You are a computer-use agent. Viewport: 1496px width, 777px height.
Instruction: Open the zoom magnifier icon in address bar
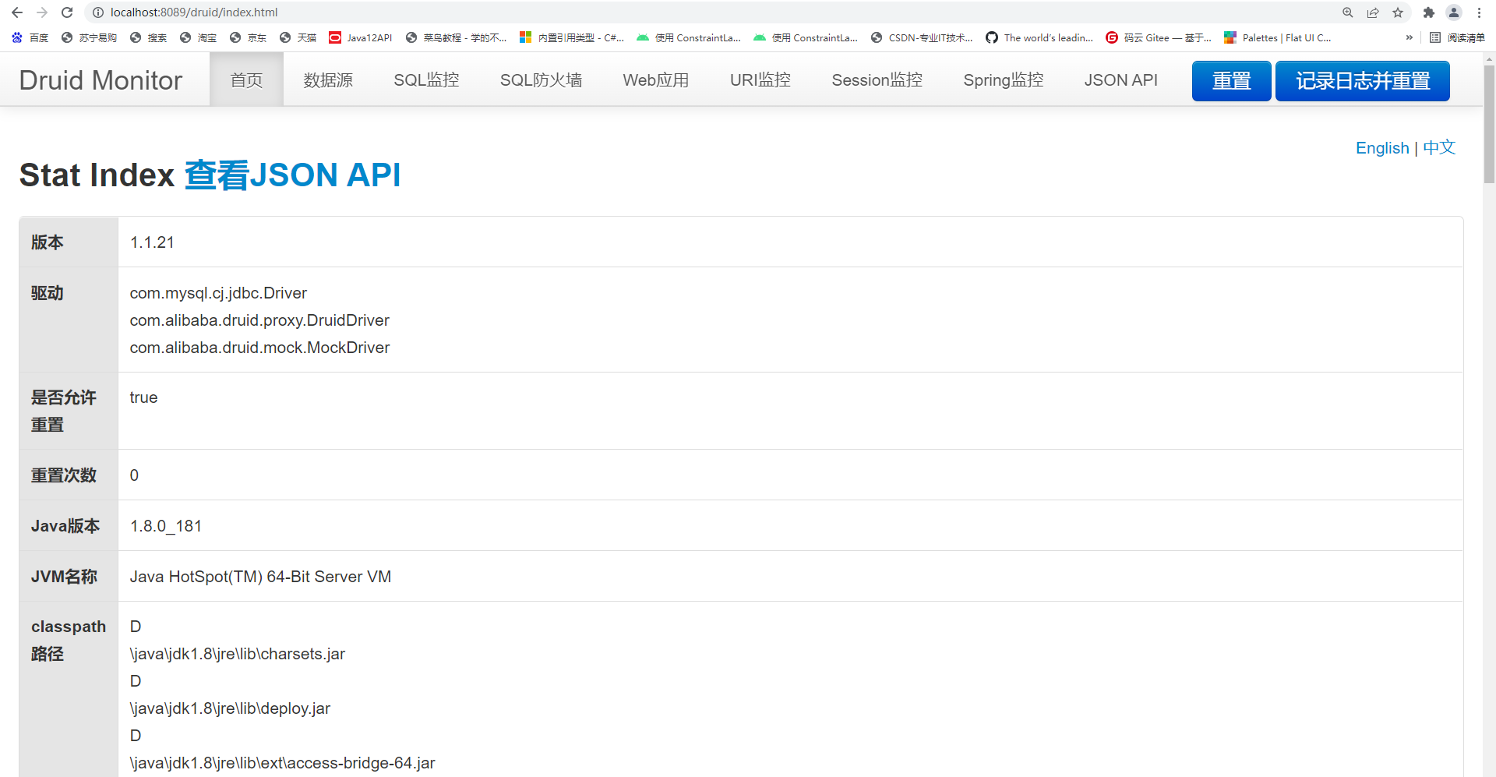(x=1348, y=12)
